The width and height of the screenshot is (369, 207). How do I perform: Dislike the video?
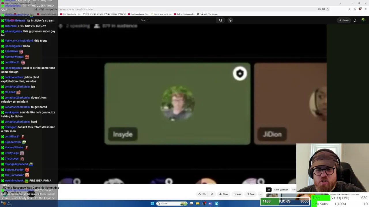click(x=212, y=194)
